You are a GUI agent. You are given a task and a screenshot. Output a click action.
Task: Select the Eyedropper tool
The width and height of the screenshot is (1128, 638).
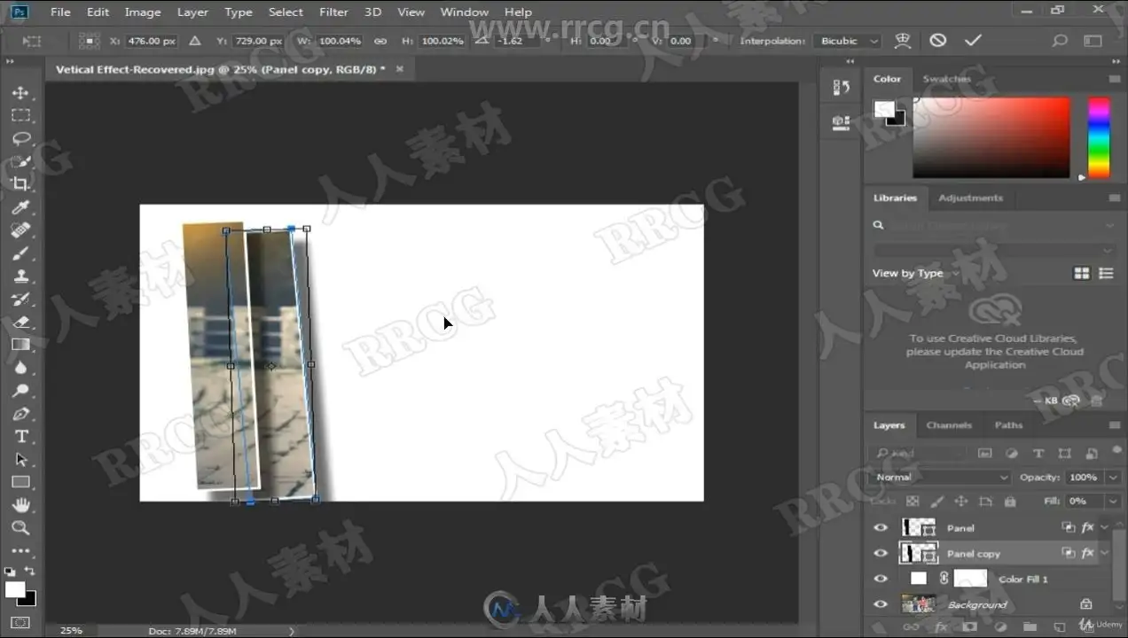(20, 207)
